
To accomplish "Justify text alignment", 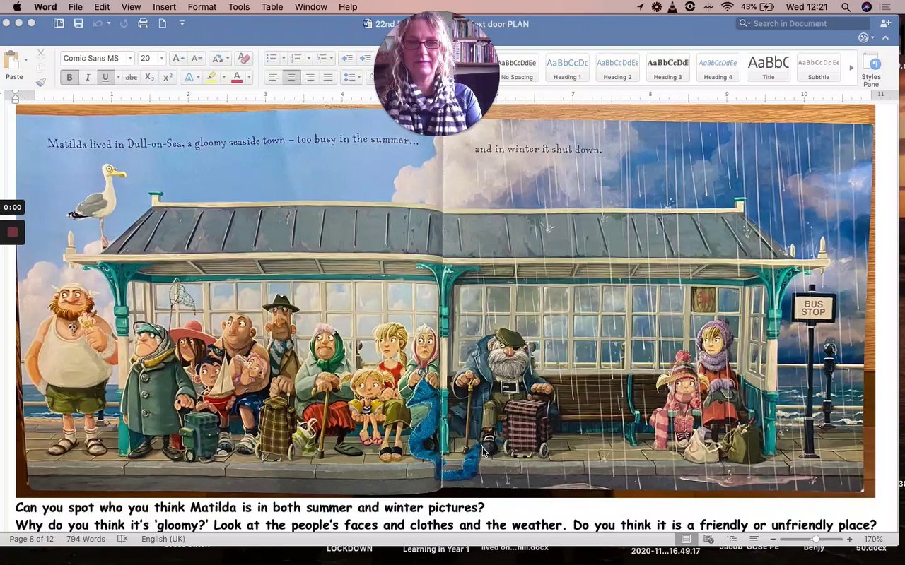I will pyautogui.click(x=328, y=78).
